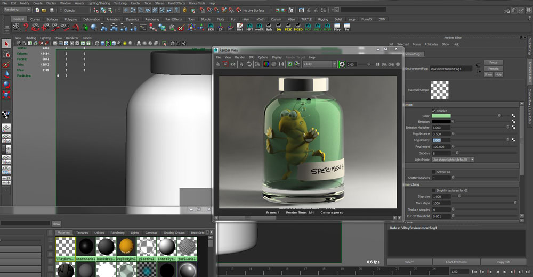The height and width of the screenshot is (277, 533).
Task: Click the Fog distance value field
Action: (441, 134)
